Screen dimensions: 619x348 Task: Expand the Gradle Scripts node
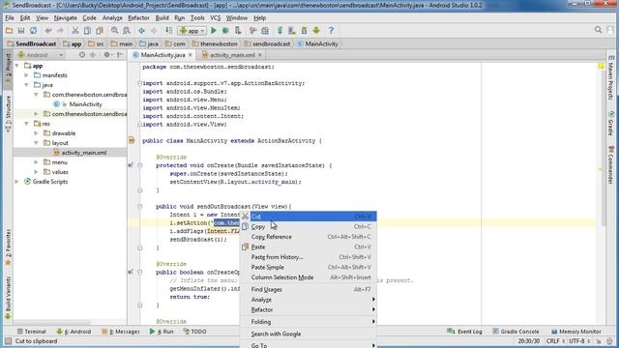click(17, 182)
